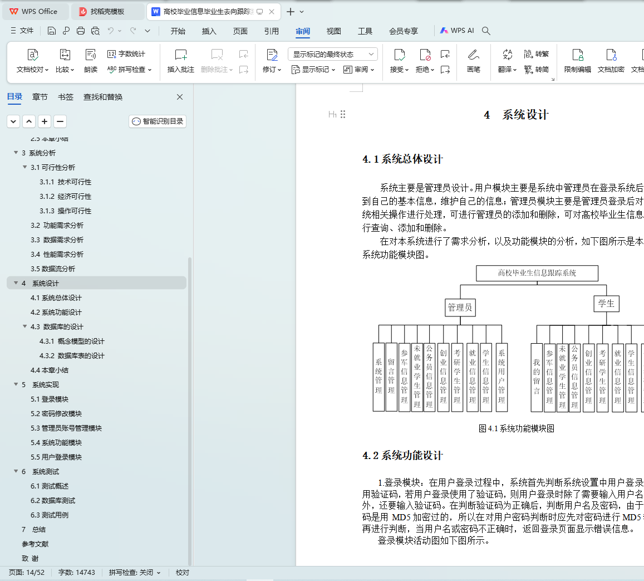Switch to the 引用 ribbon tab
Screen dimensions: 644x581
point(272,31)
